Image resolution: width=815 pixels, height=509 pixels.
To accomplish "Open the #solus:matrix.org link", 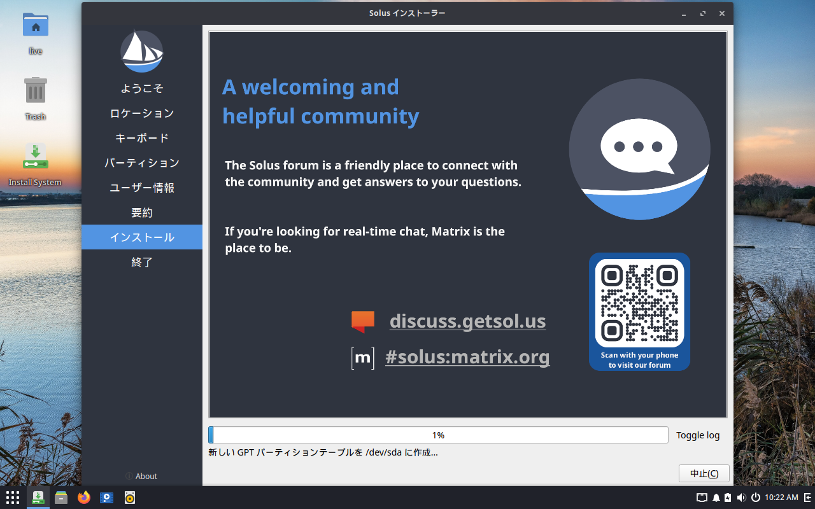I will click(467, 357).
